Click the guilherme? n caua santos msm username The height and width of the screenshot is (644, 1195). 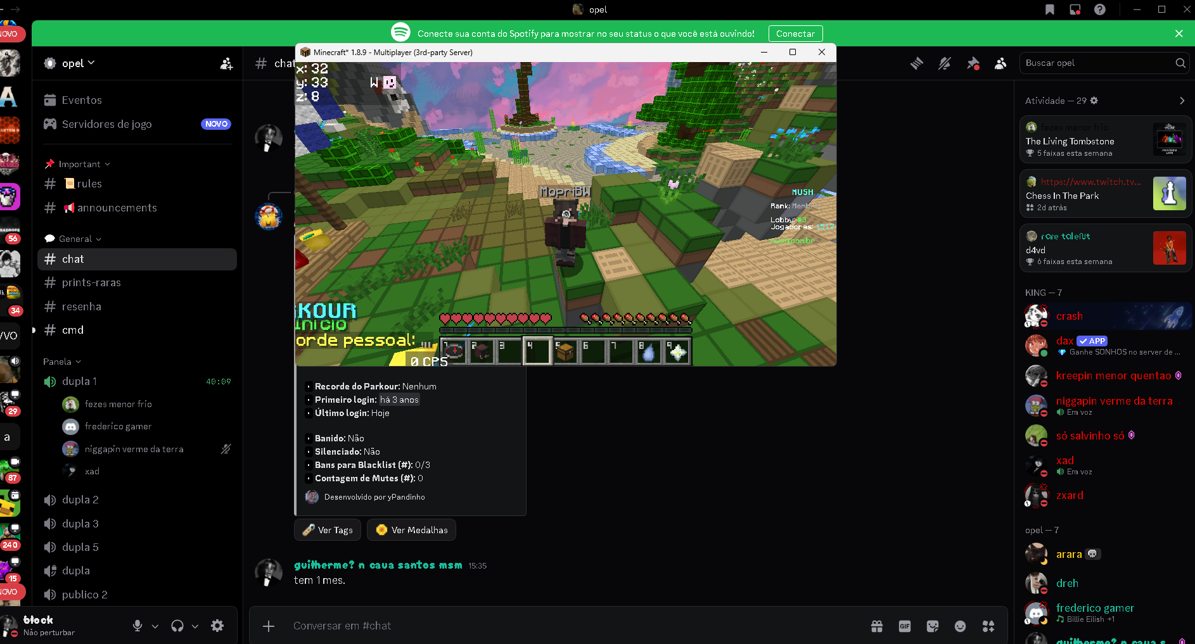pyautogui.click(x=378, y=565)
